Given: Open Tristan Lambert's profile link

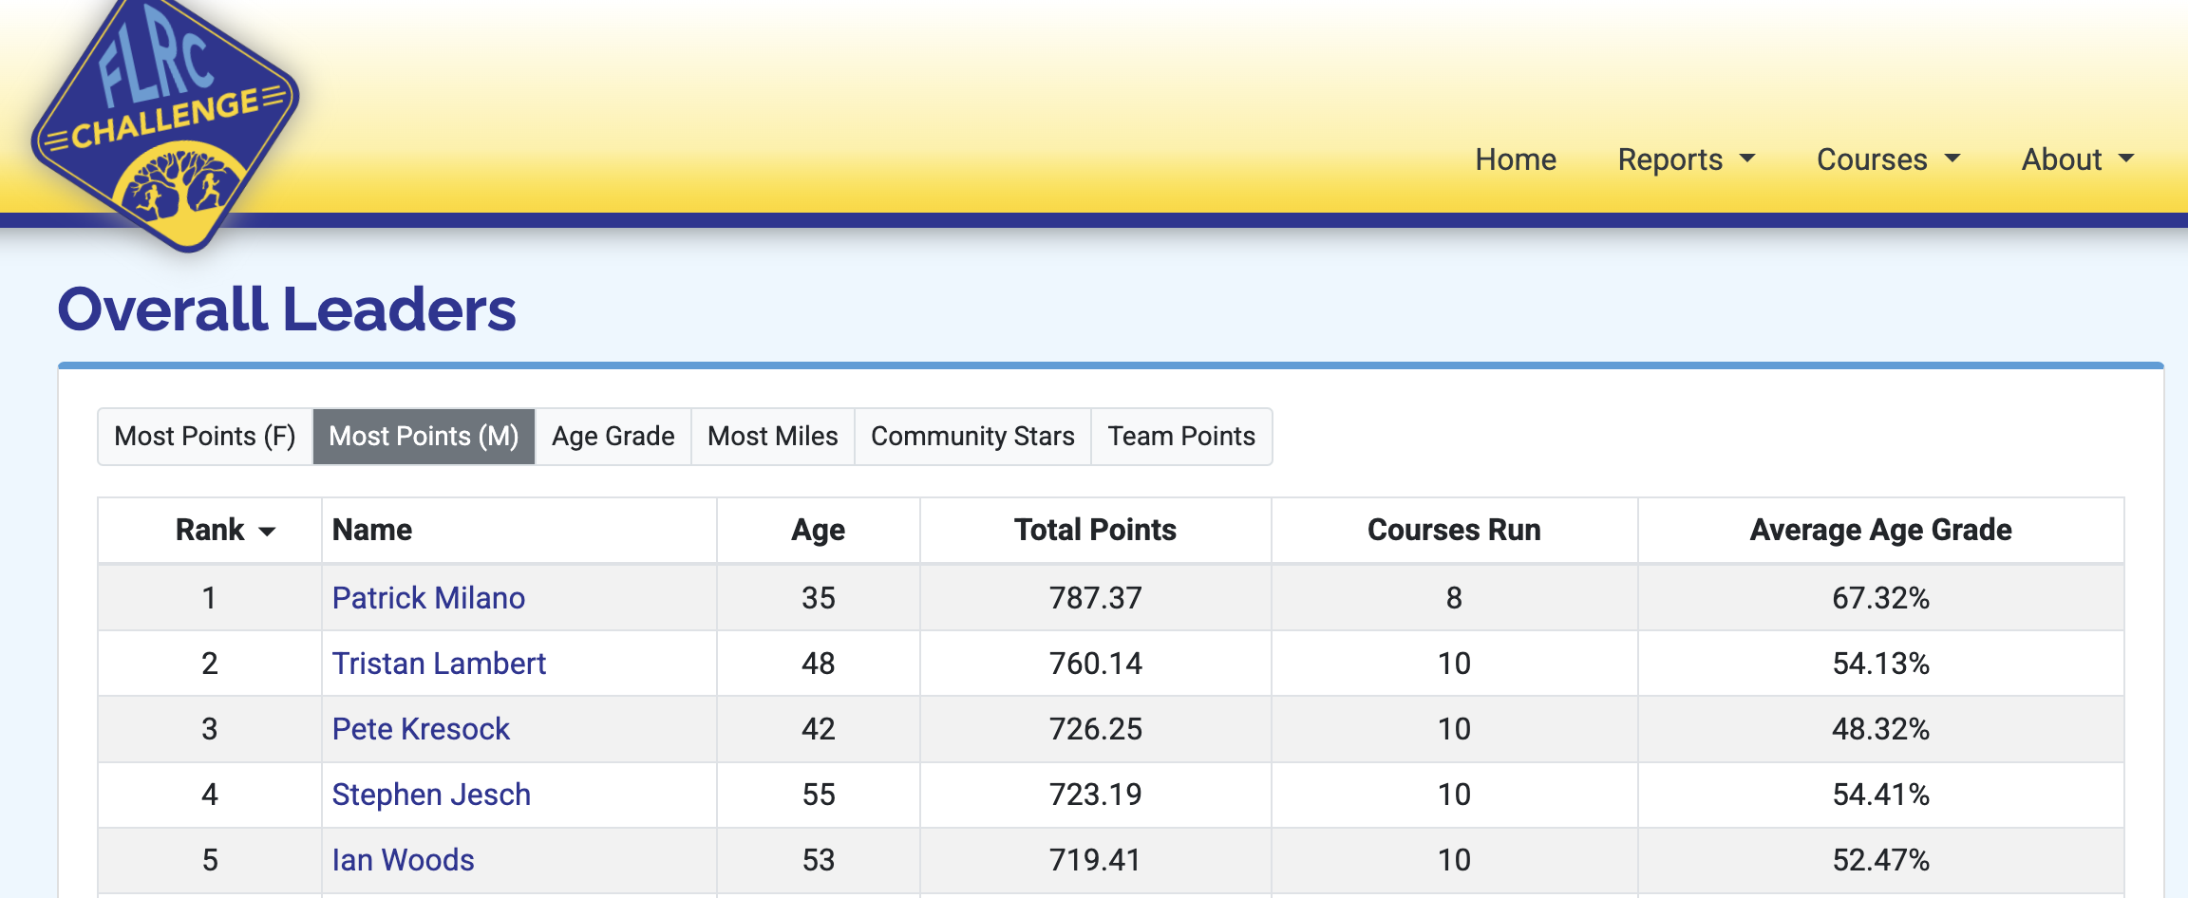Looking at the screenshot, I should 439,664.
